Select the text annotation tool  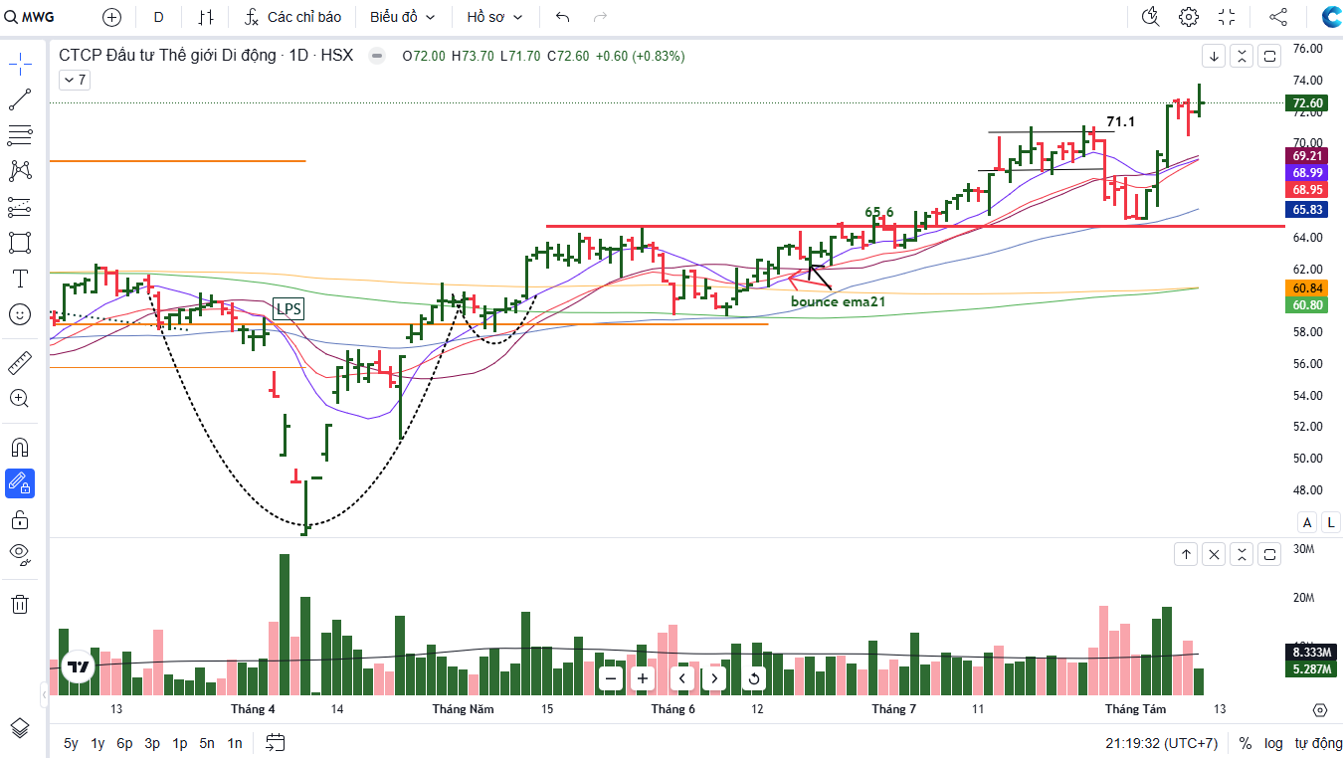coord(20,279)
